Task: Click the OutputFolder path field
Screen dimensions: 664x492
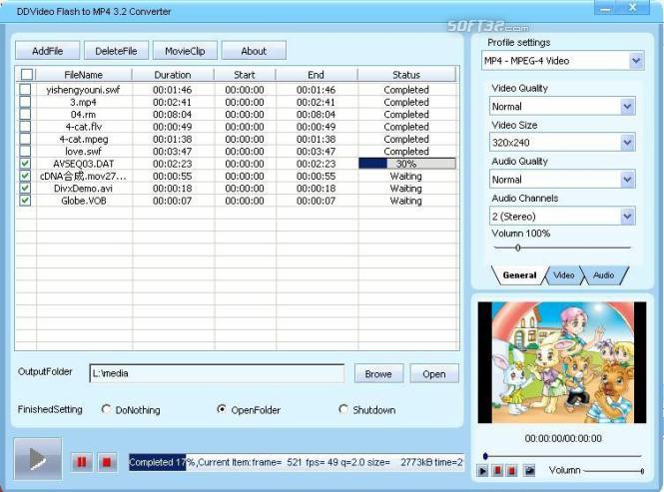Action: click(217, 373)
